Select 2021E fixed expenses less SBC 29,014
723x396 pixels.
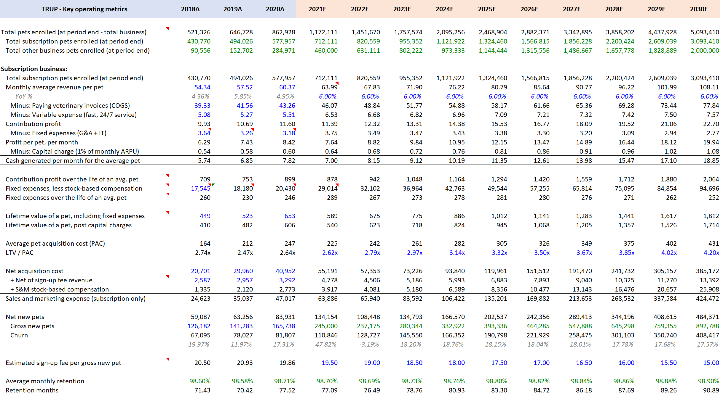328,188
